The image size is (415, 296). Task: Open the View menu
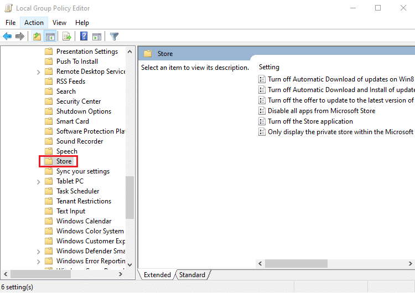[59, 23]
